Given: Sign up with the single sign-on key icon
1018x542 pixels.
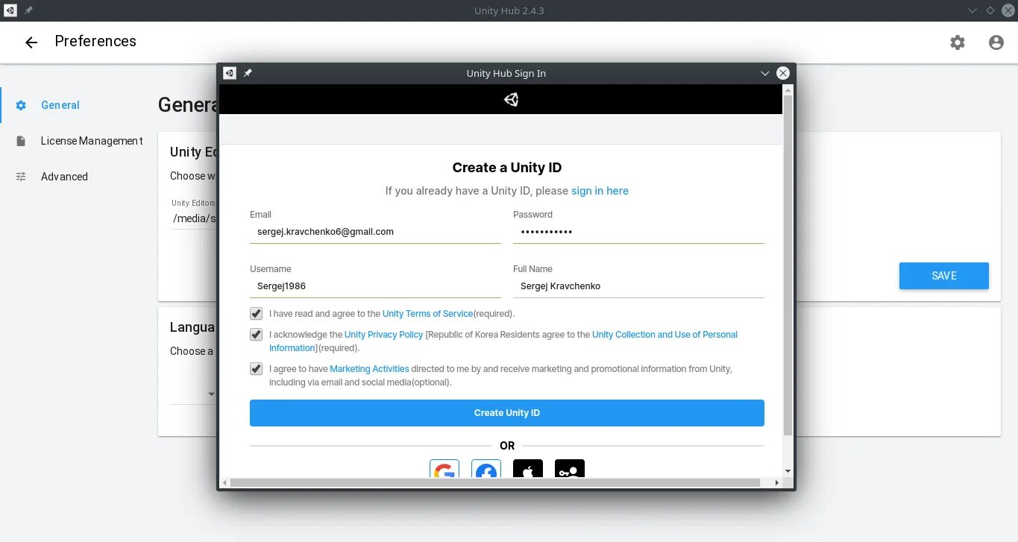Looking at the screenshot, I should click(x=570, y=469).
